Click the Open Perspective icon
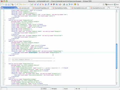Screen dimensions: 120x90 tap(104, 4)
